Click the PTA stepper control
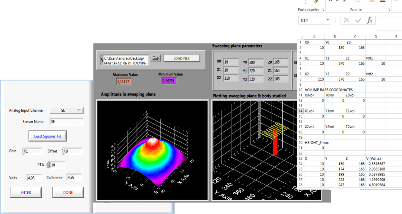The width and height of the screenshot is (402, 214). click(x=48, y=165)
